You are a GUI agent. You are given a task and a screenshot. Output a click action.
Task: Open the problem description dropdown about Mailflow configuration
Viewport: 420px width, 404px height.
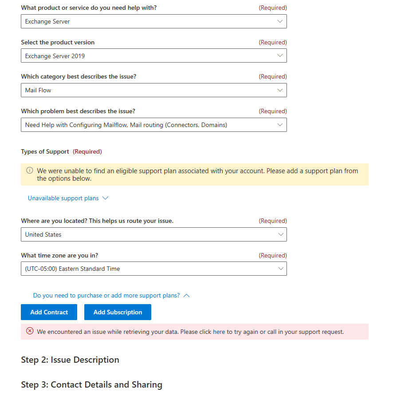[x=154, y=125]
